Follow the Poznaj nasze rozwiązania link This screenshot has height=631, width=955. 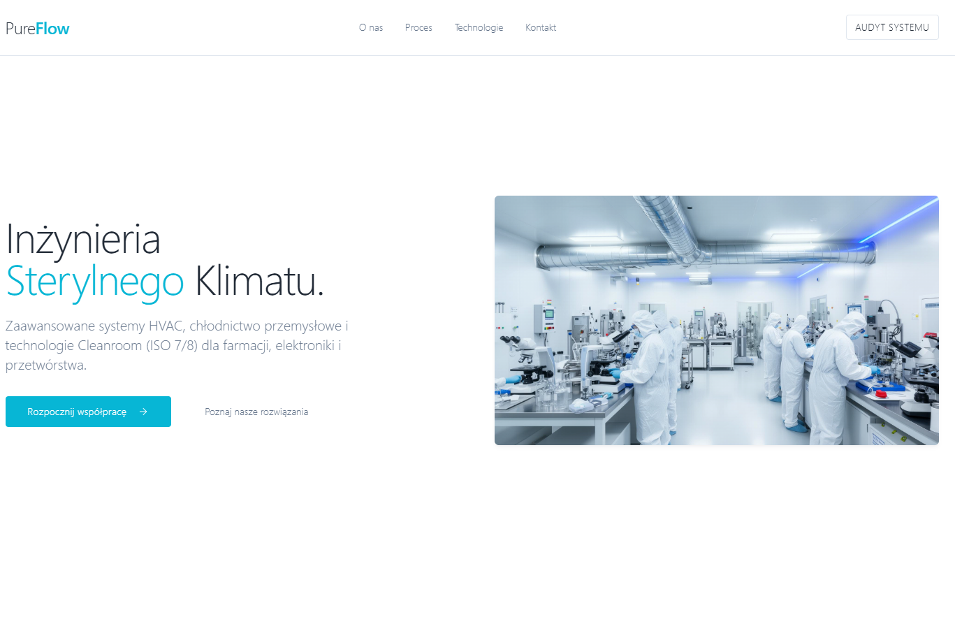256,412
